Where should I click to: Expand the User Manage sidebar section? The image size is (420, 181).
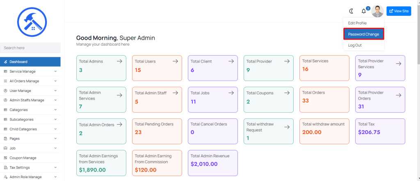[x=30, y=91]
